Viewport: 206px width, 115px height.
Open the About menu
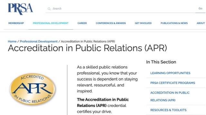[201, 23]
